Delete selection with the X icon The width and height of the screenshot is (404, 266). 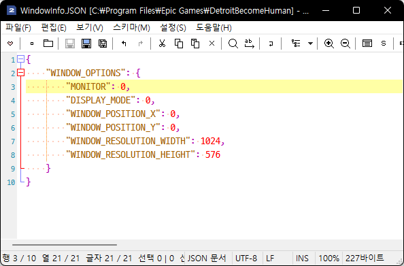212,44
